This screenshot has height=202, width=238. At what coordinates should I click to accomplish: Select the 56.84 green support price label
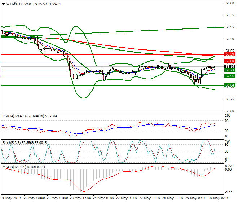230,85
